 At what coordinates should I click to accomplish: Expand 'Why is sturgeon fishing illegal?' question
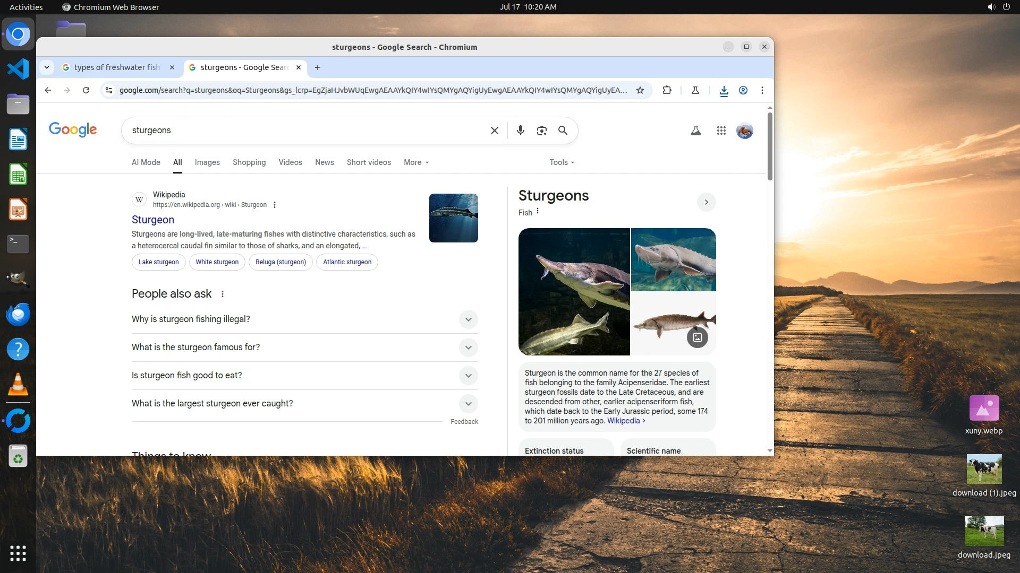click(x=468, y=319)
